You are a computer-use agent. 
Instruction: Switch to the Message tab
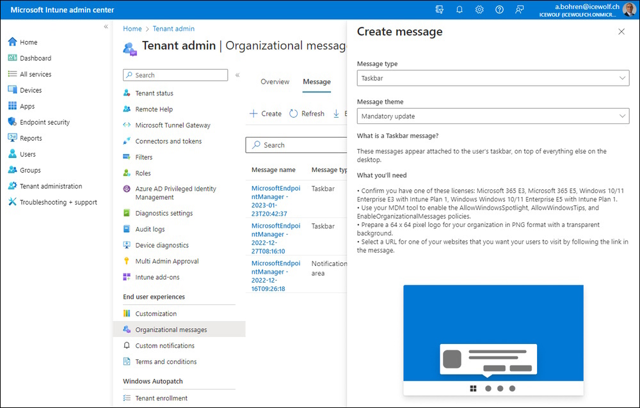(317, 82)
